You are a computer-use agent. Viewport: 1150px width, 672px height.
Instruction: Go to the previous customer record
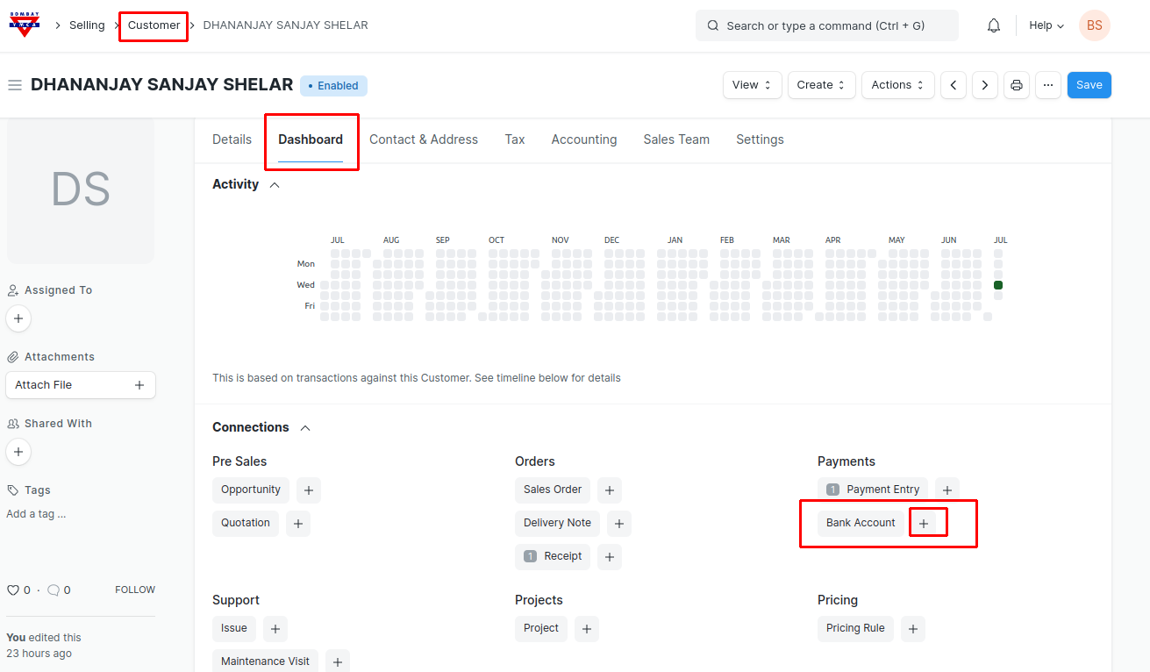coord(954,85)
